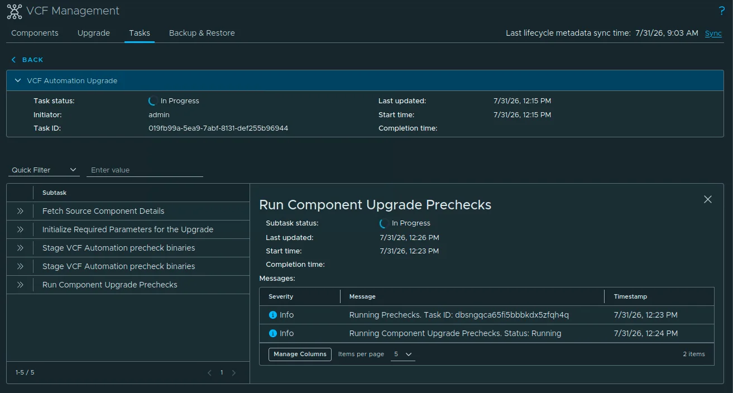This screenshot has height=393, width=733.
Task: Click the Message column header
Action: pos(362,296)
